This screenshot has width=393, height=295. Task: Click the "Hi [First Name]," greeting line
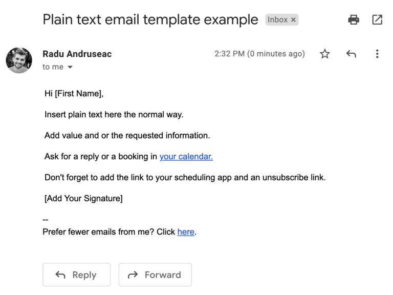click(x=74, y=94)
